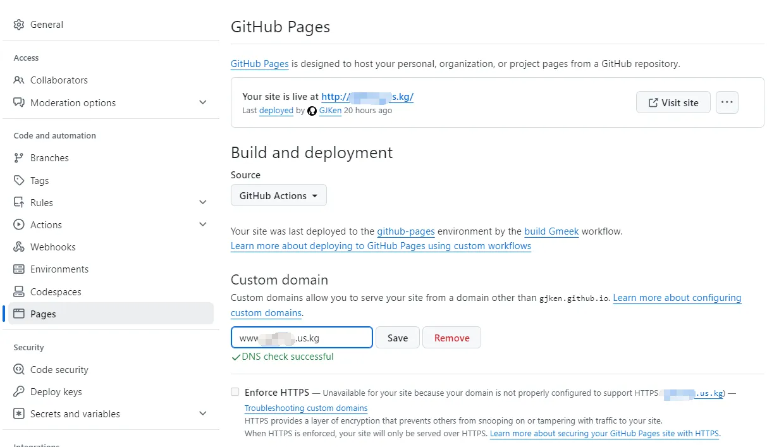The width and height of the screenshot is (767, 447).
Task: Open the Pages settings tab
Action: (x=43, y=314)
